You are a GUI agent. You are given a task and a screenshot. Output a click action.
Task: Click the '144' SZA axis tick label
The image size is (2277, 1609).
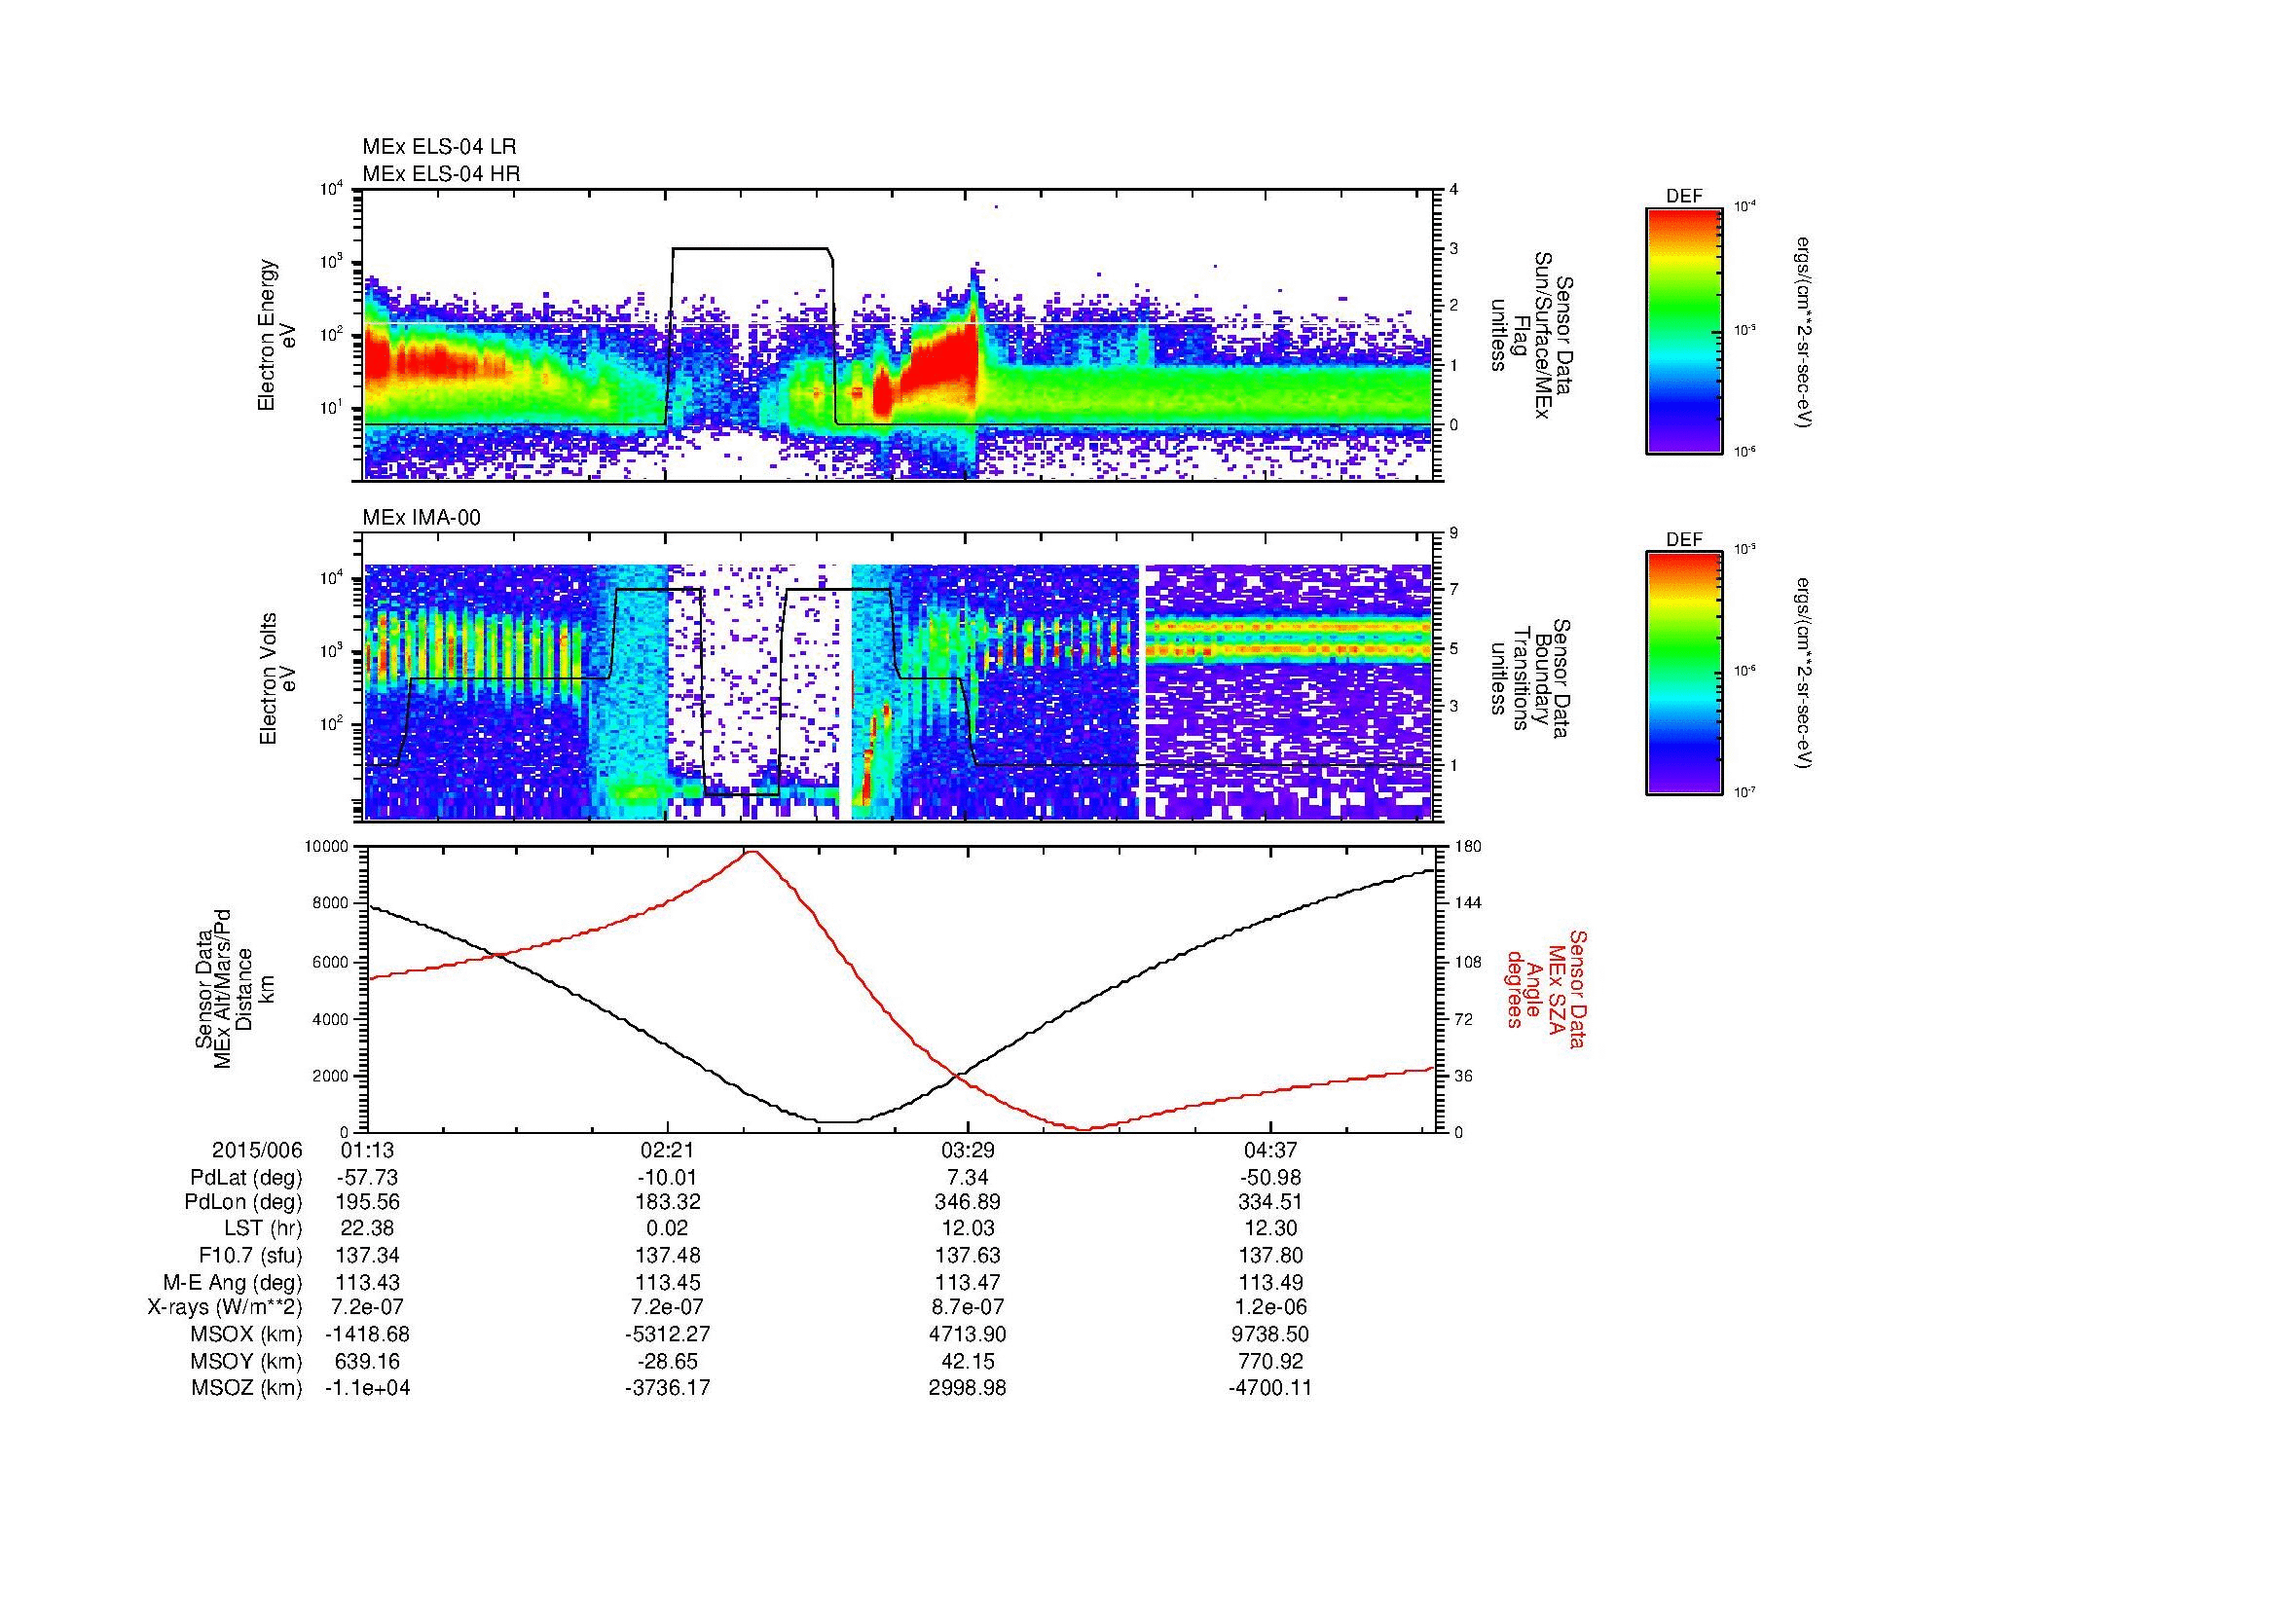point(1469,903)
